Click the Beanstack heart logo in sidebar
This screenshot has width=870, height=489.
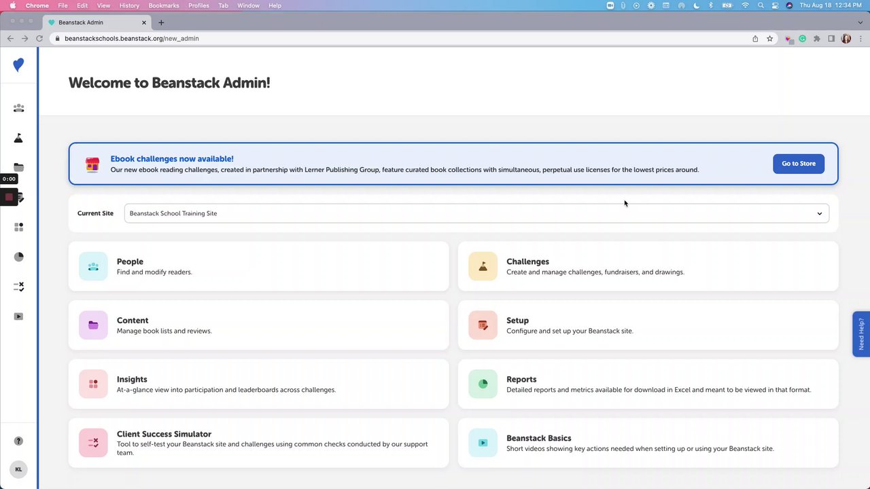[18, 65]
